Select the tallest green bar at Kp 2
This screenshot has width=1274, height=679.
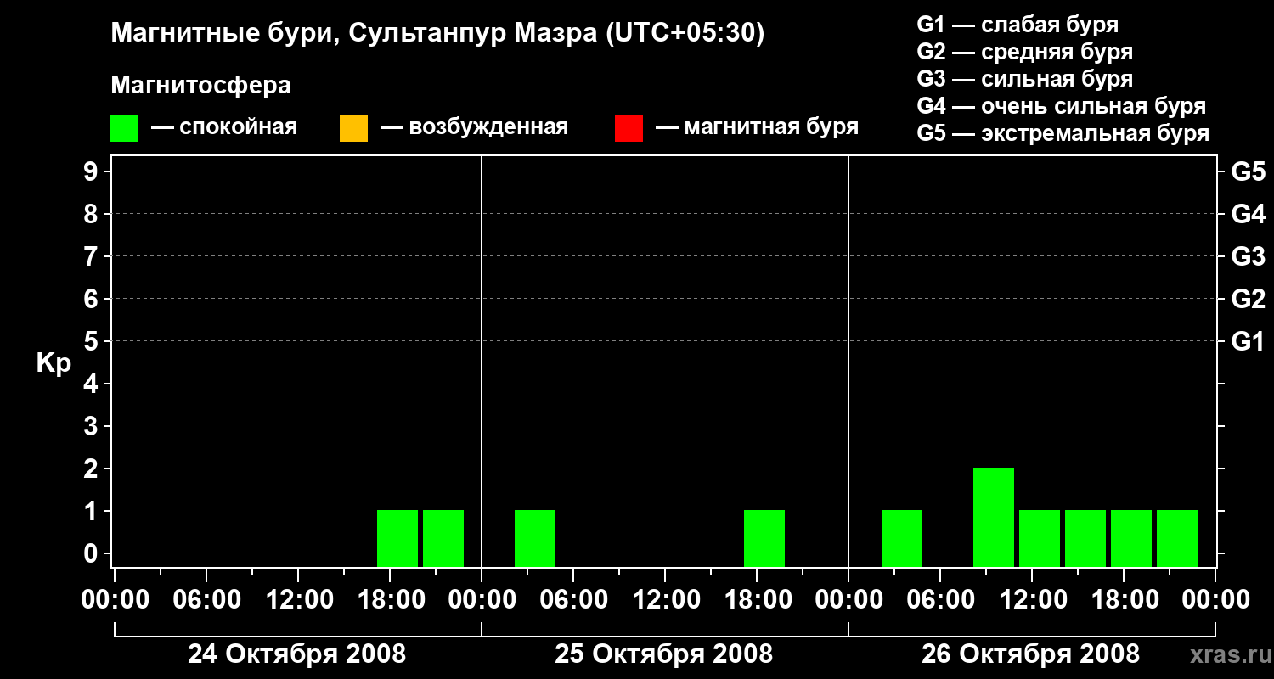pos(993,517)
